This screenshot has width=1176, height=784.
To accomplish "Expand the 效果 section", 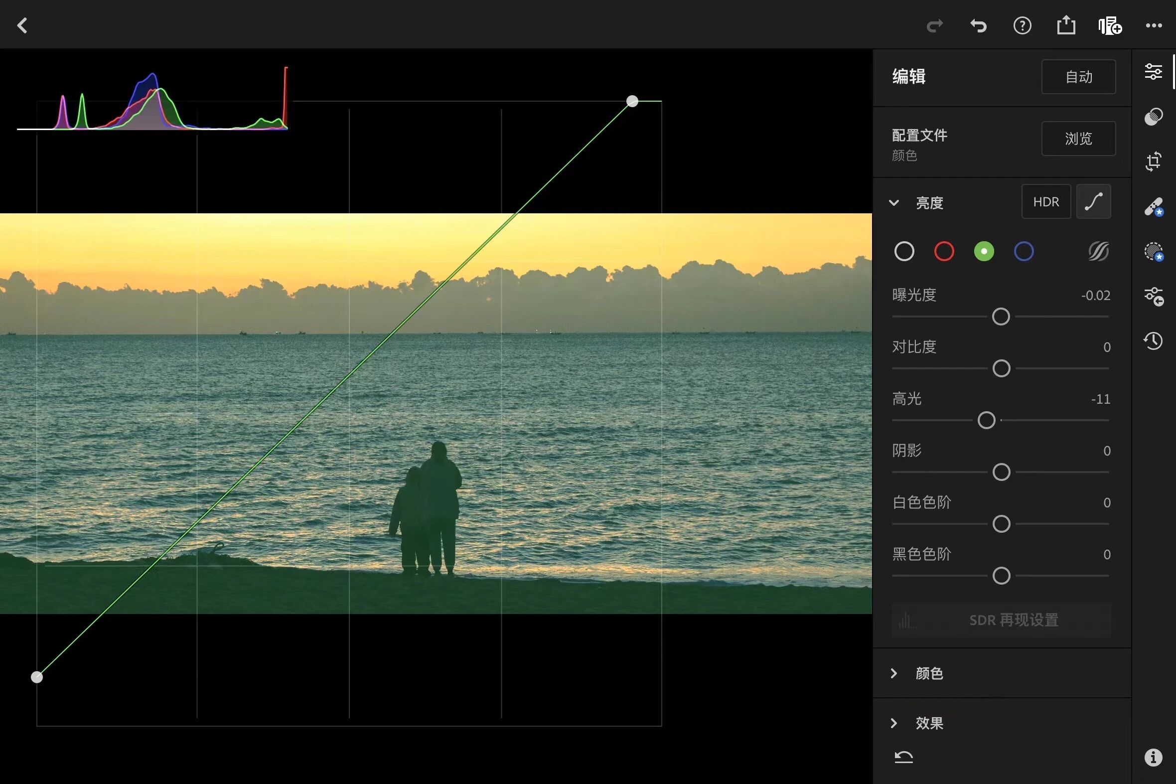I will point(894,723).
